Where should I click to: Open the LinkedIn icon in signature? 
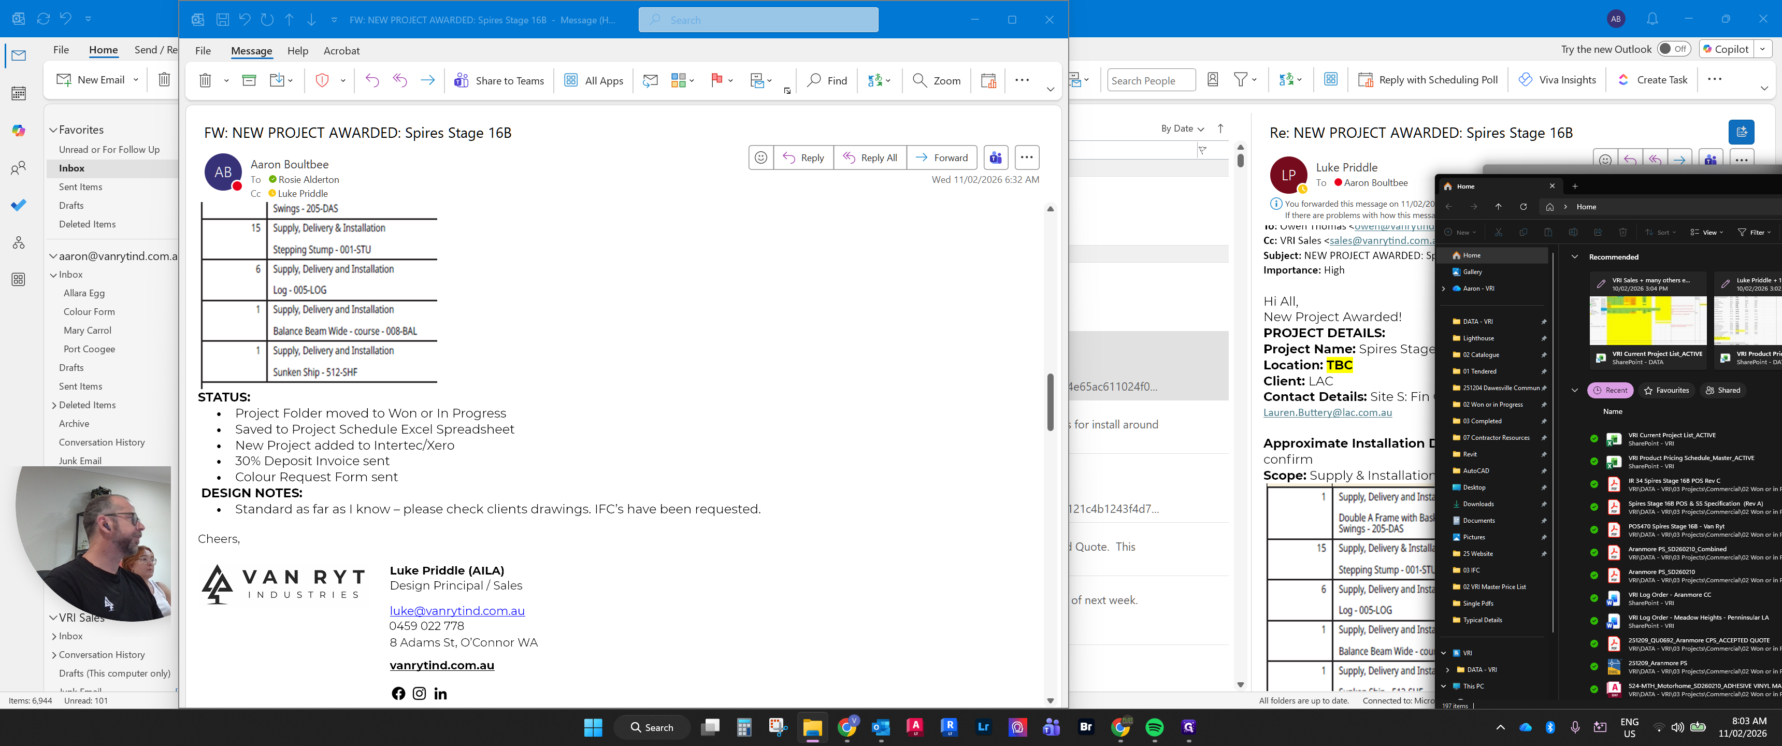(x=440, y=693)
